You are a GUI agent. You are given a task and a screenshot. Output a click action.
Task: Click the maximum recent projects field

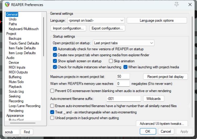coord(123,76)
